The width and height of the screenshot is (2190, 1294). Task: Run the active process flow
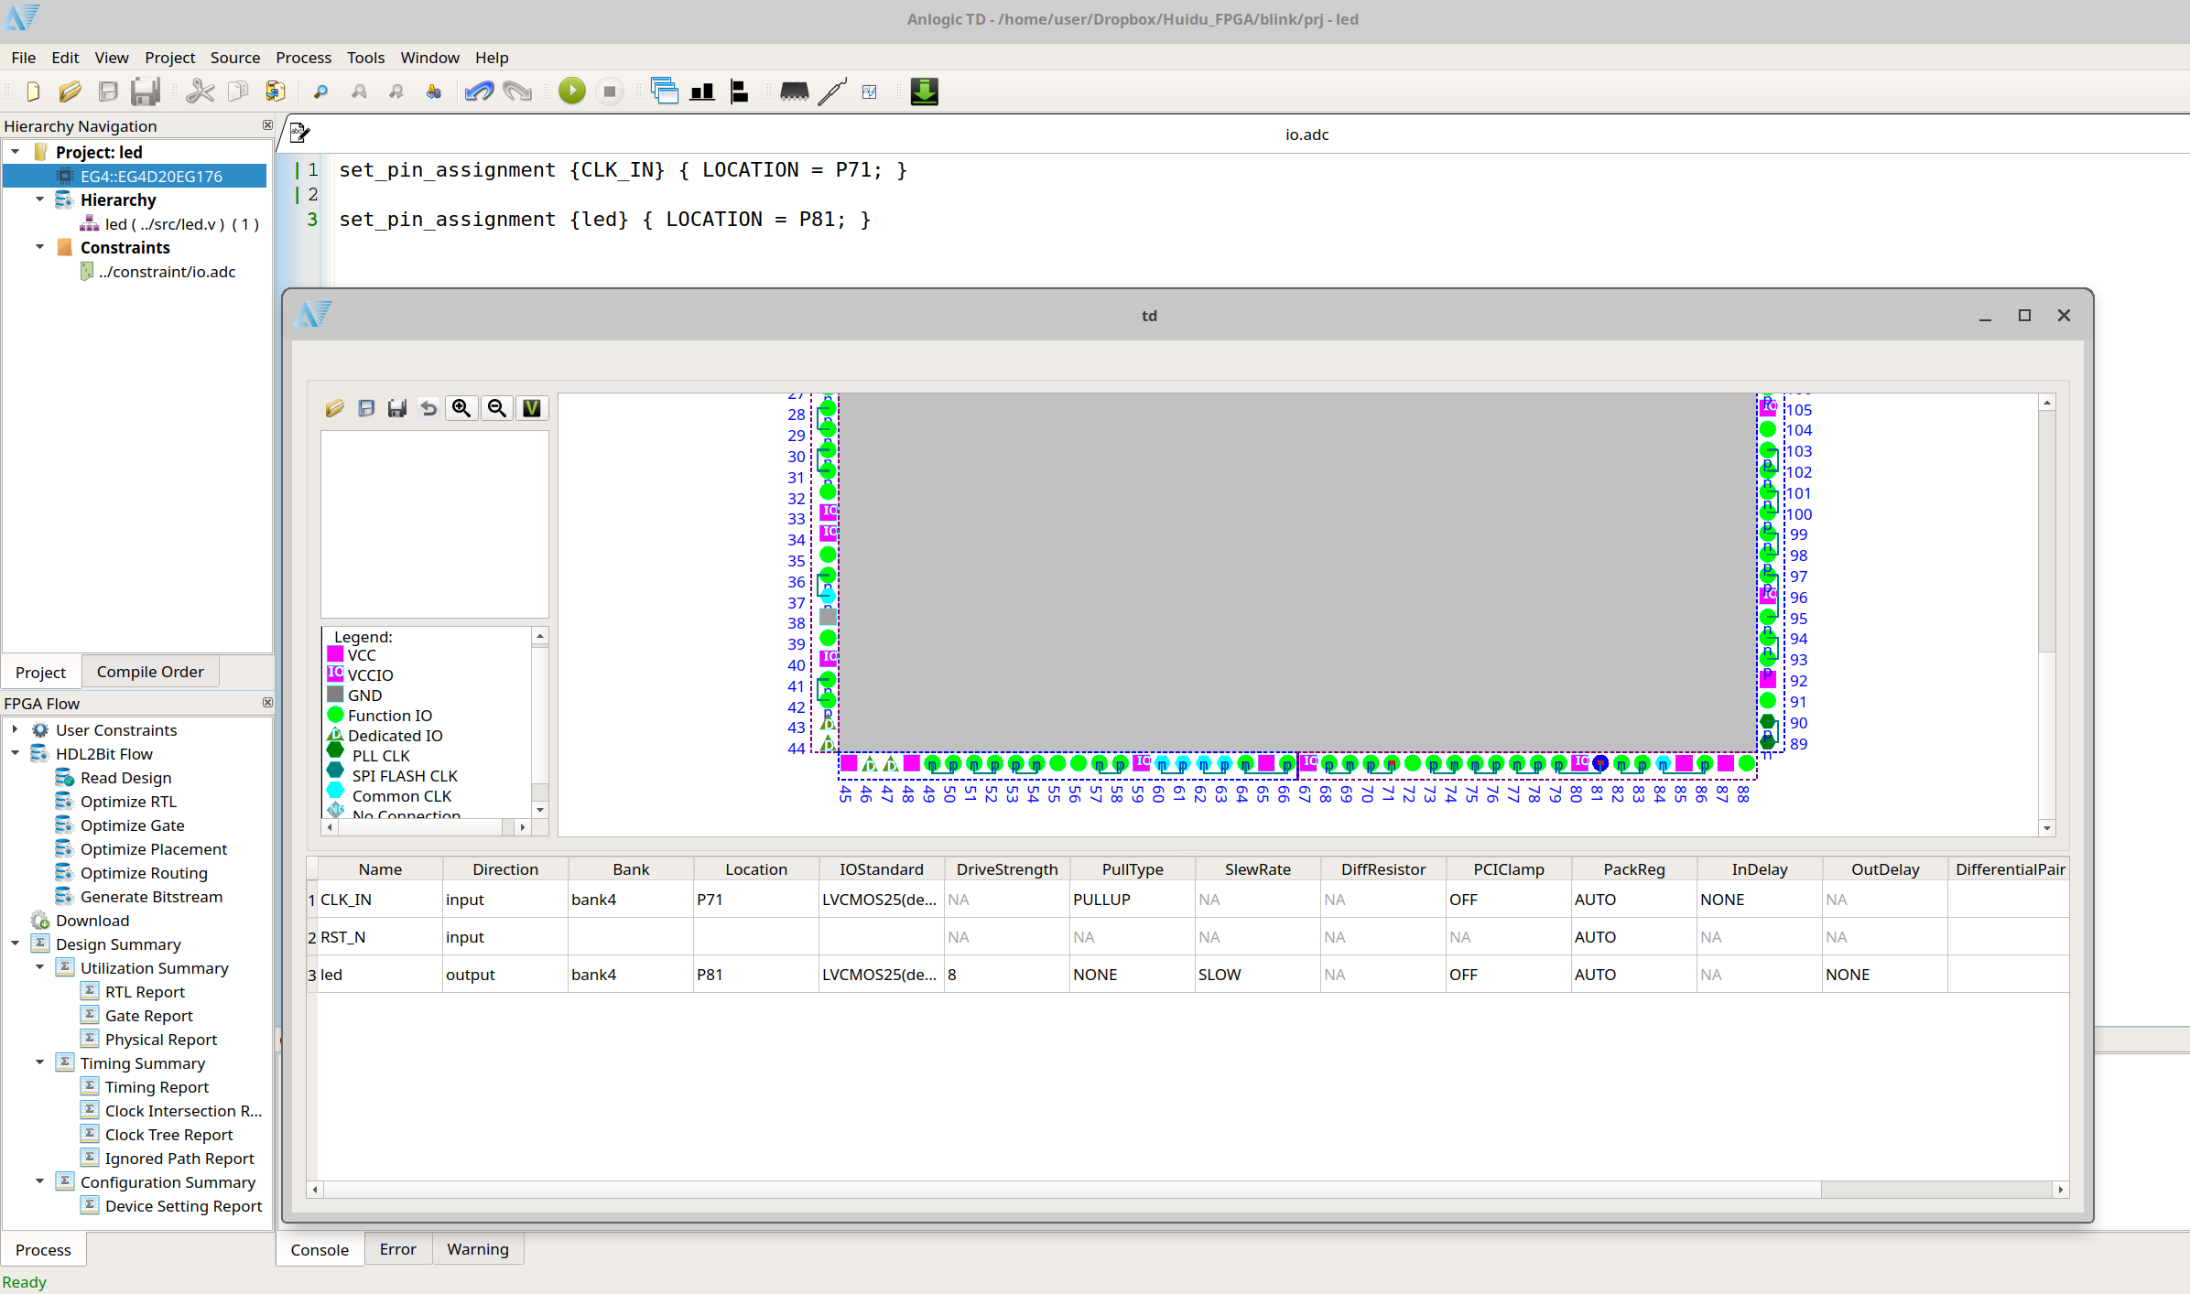(570, 91)
